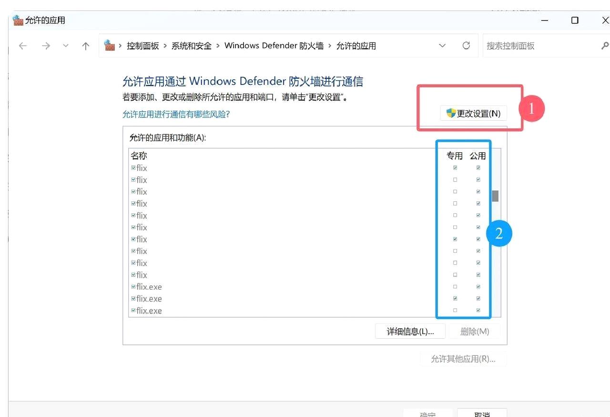Open 允许应用进行通信有哪些风险? link
Screen dimensions: 610x417
click(176, 115)
